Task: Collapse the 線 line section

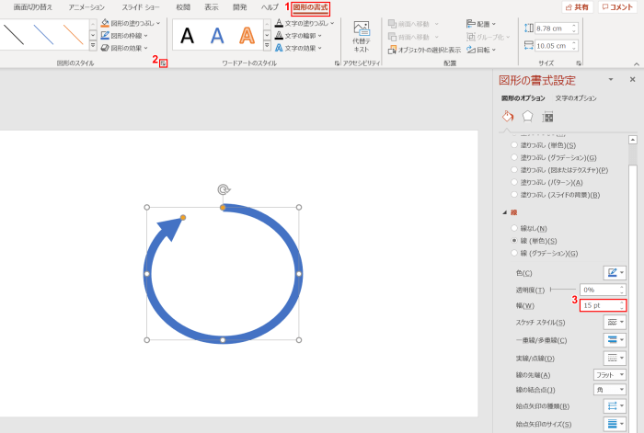Action: [x=505, y=212]
